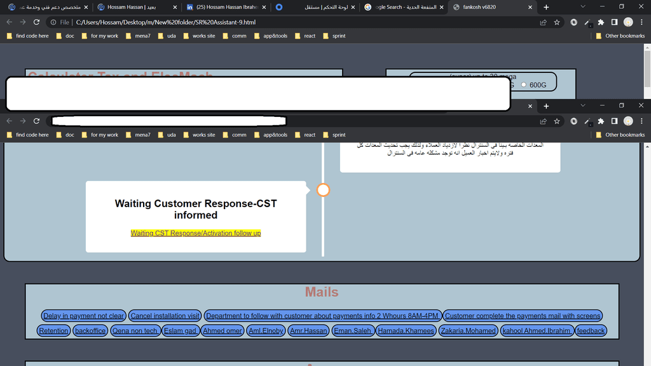Click the Eman.Saleh mail button

click(x=353, y=330)
